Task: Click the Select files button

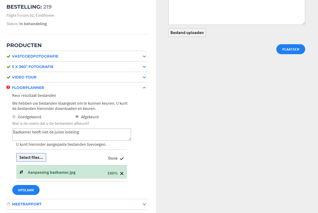Action: pos(31,157)
